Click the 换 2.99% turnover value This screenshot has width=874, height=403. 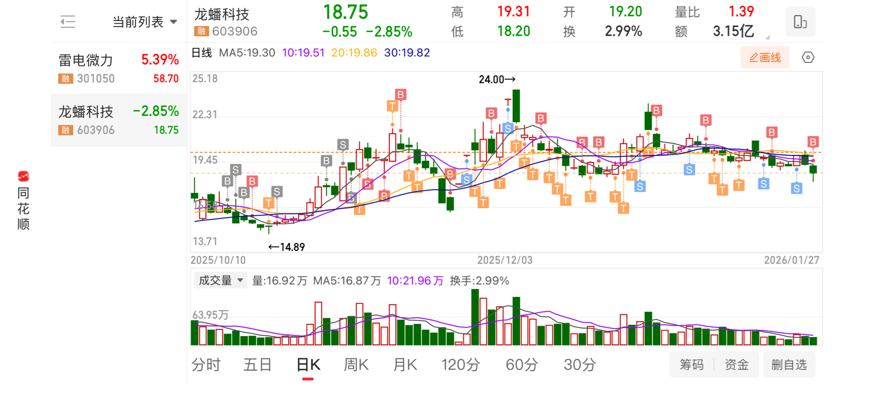624,31
